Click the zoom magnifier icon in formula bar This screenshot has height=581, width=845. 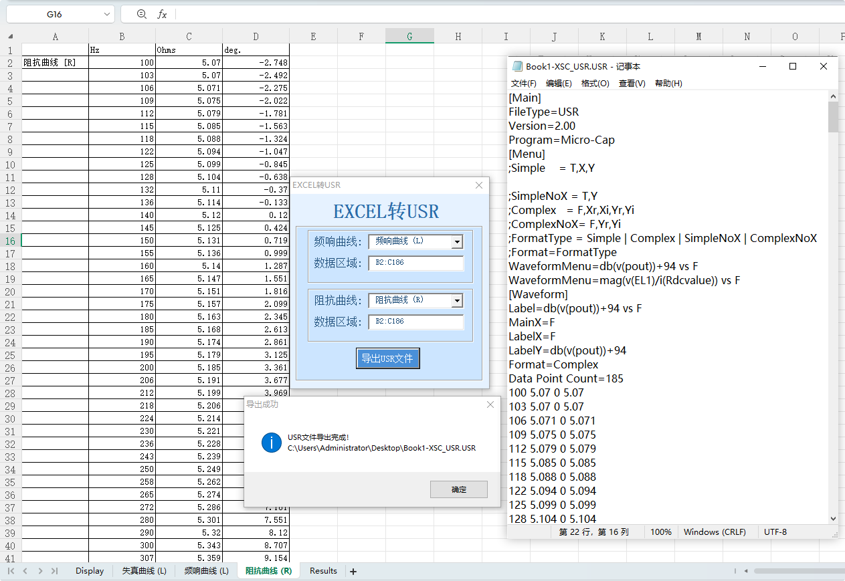click(141, 13)
